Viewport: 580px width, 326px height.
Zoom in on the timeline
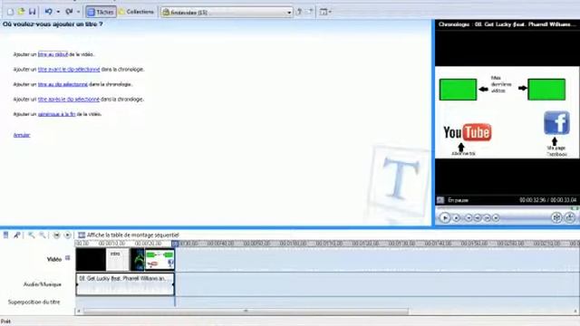[x=32, y=235]
